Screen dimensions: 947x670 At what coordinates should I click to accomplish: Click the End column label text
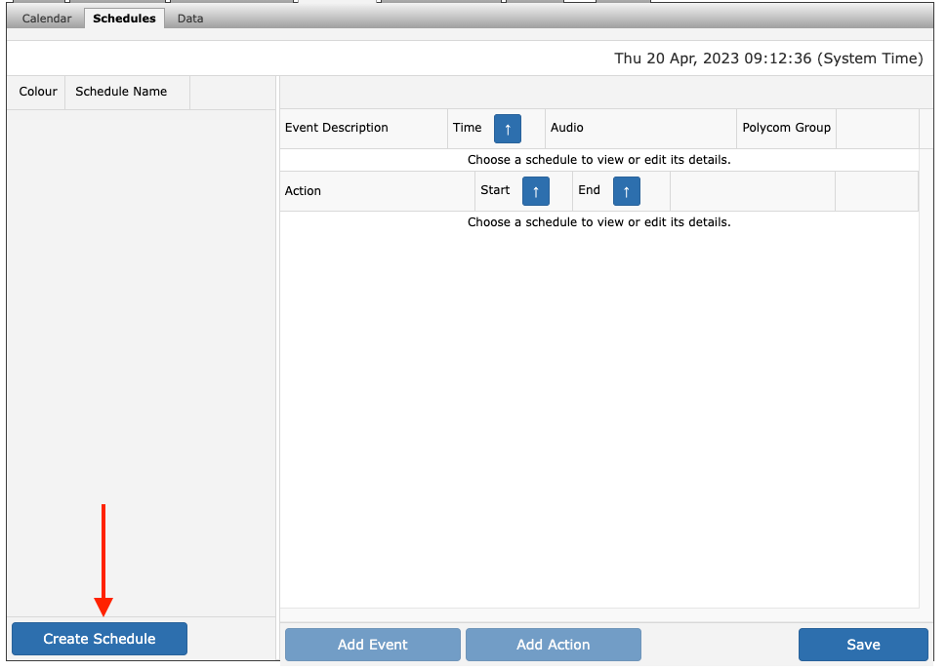pos(589,190)
